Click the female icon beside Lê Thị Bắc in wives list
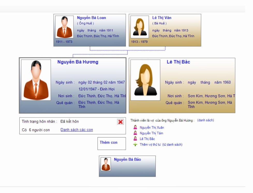Viewport: 253px width, 193px height. [x=135, y=139]
